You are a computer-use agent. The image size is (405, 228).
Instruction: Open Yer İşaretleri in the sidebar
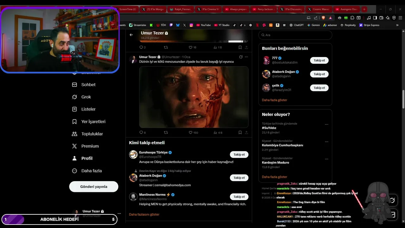coord(89,122)
